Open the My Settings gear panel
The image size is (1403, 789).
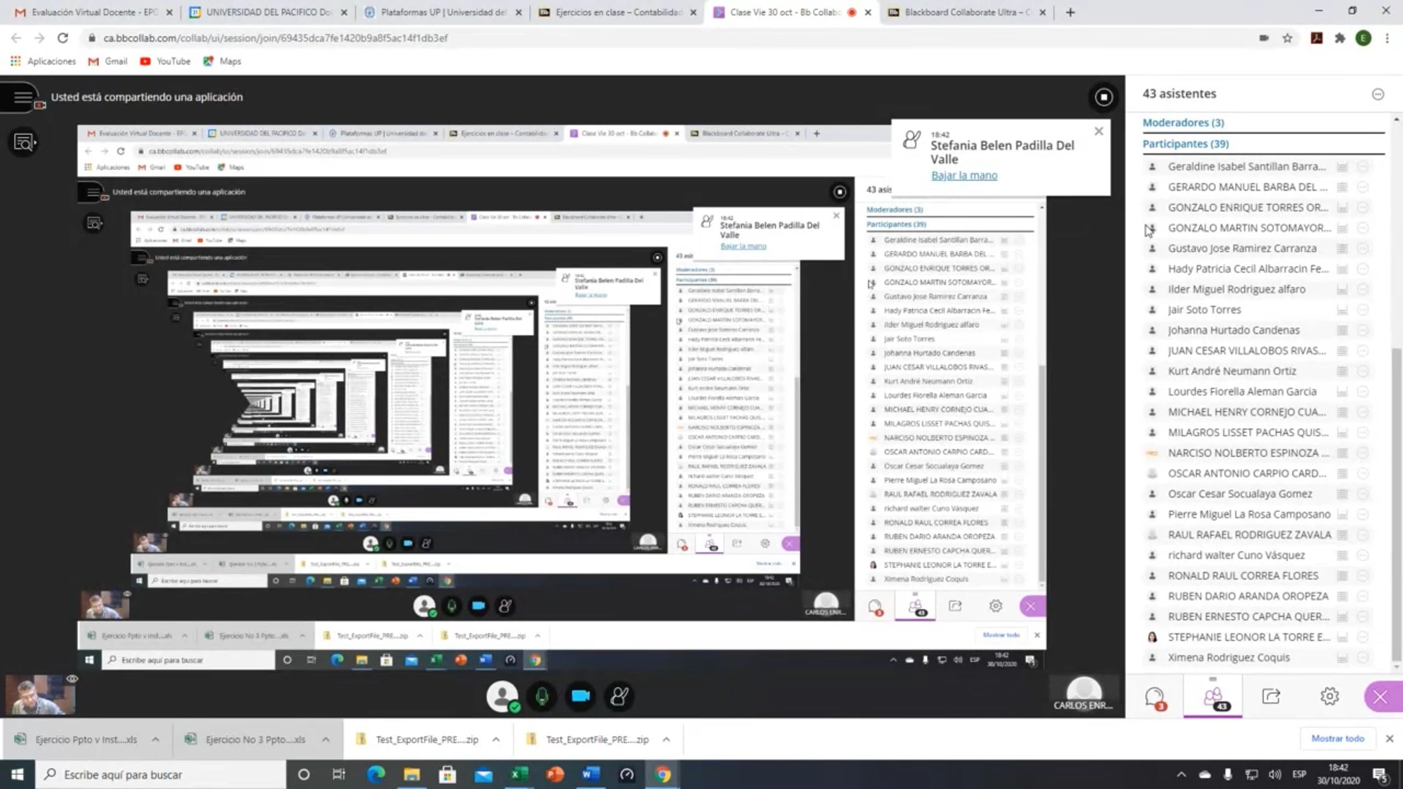pyautogui.click(x=1329, y=697)
